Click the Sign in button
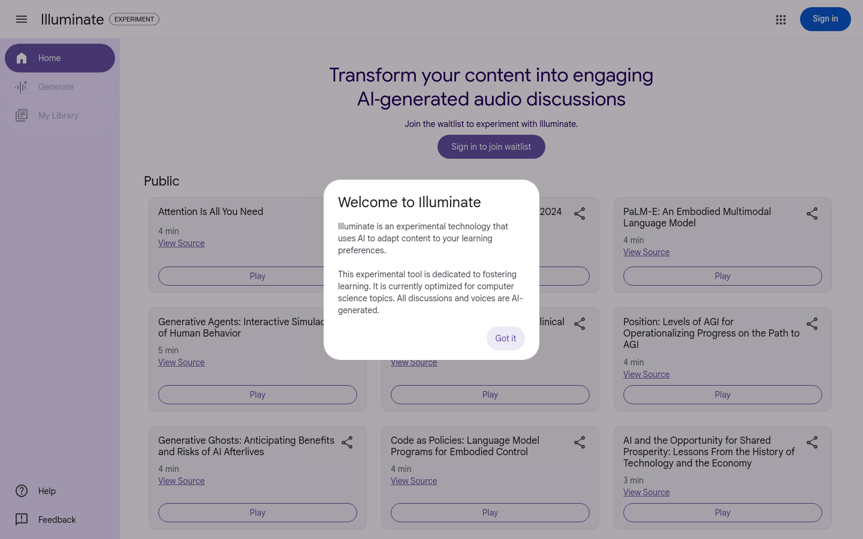863x539 pixels. (x=825, y=19)
